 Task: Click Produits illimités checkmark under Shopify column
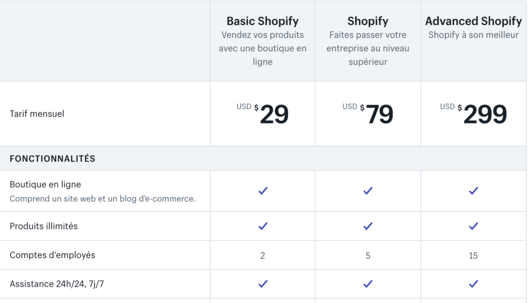point(368,226)
